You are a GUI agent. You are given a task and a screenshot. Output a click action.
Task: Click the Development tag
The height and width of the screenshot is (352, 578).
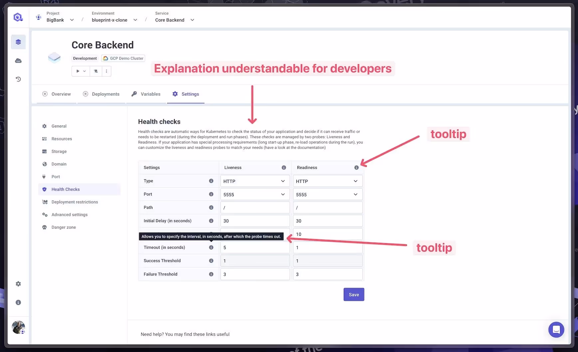(x=85, y=58)
